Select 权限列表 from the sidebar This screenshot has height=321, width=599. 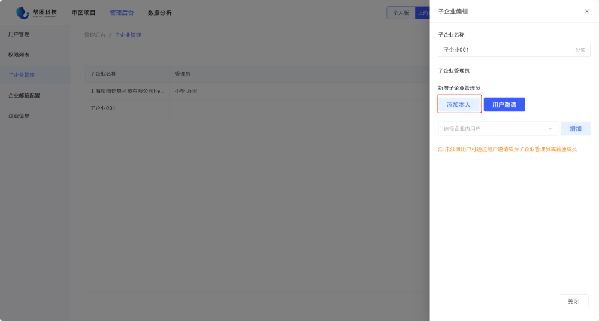pos(19,54)
